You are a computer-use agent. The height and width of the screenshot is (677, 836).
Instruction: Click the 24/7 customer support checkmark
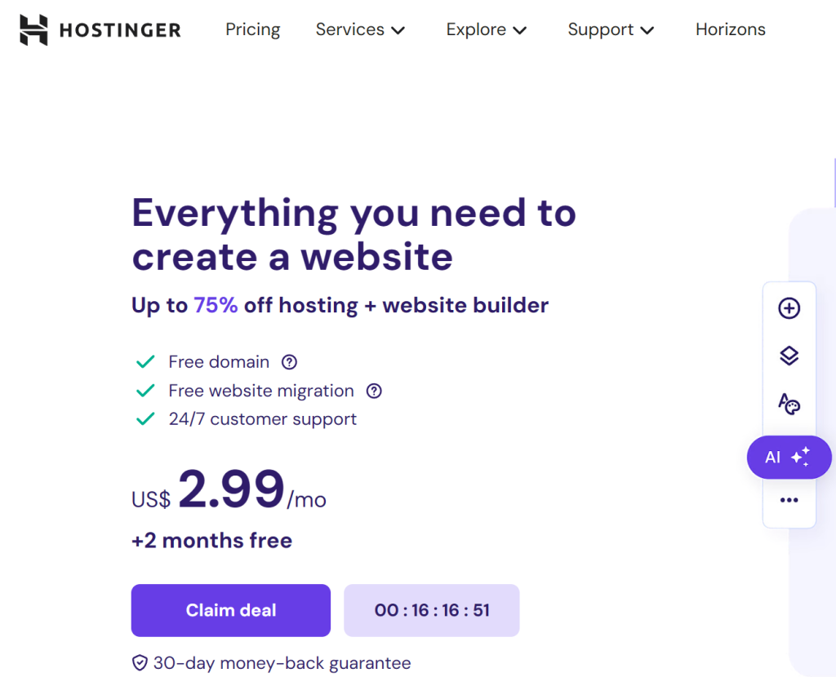pyautogui.click(x=145, y=419)
